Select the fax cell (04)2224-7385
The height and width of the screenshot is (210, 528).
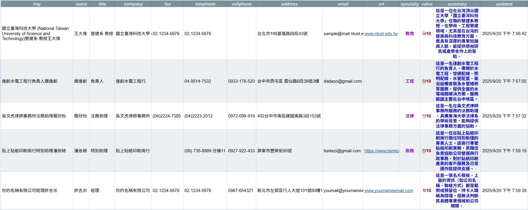coord(167,116)
